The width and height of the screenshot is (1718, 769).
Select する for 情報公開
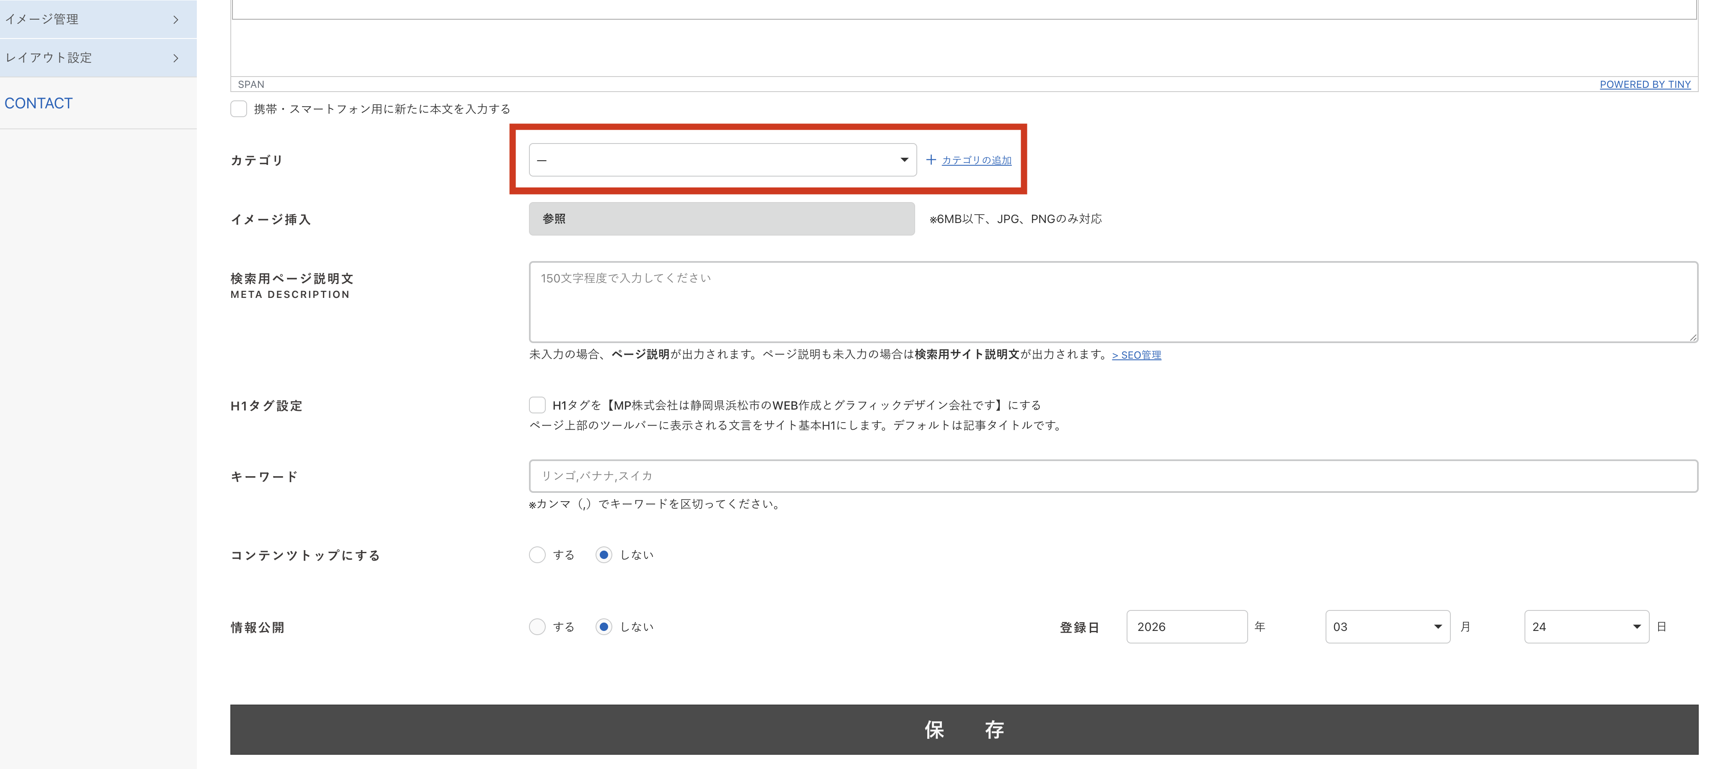pos(537,626)
